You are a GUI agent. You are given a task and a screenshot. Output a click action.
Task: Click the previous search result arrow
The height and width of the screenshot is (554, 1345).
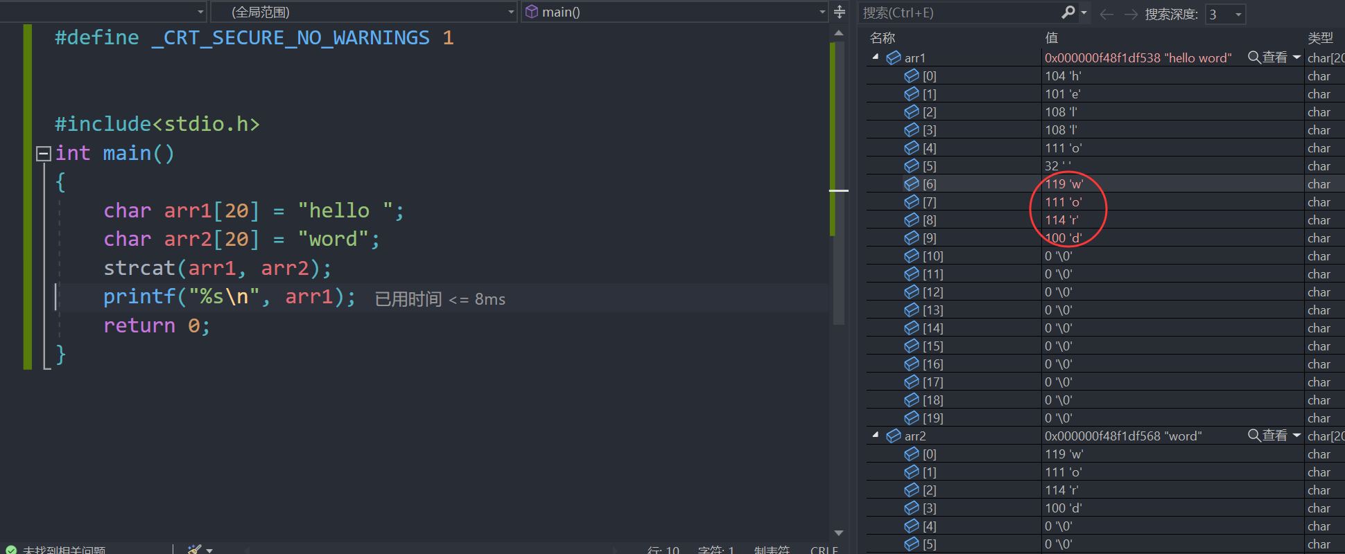click(x=1107, y=14)
